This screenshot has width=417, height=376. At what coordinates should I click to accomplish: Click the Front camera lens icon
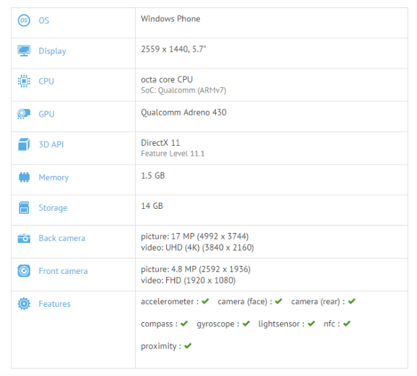click(x=24, y=271)
